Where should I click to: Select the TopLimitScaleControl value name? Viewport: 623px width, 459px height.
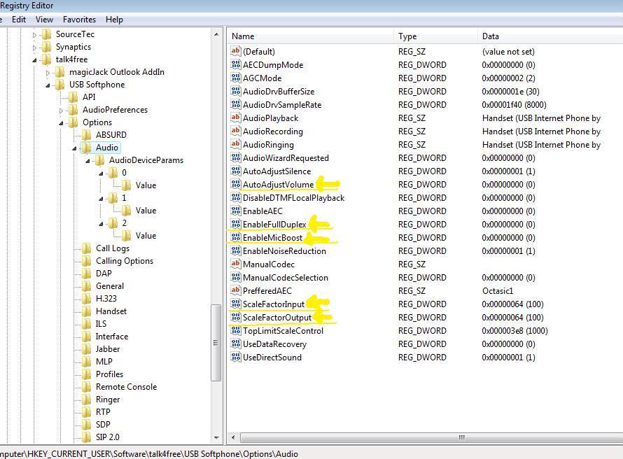point(283,331)
